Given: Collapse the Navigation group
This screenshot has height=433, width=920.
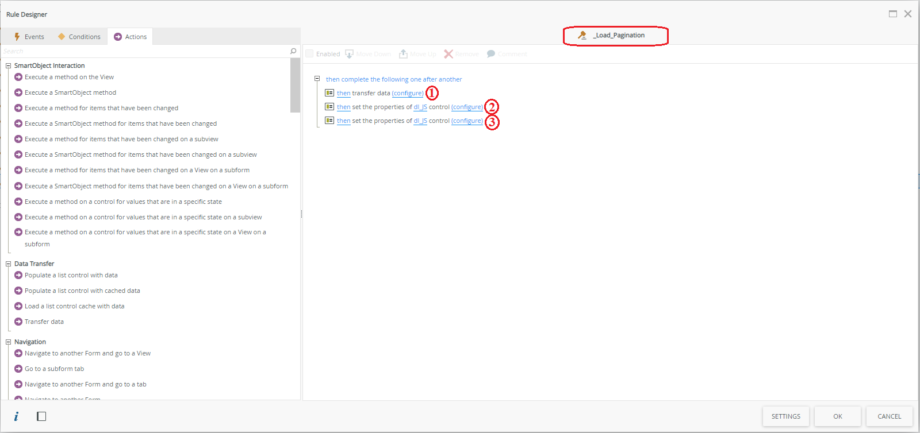Looking at the screenshot, I should (x=9, y=342).
